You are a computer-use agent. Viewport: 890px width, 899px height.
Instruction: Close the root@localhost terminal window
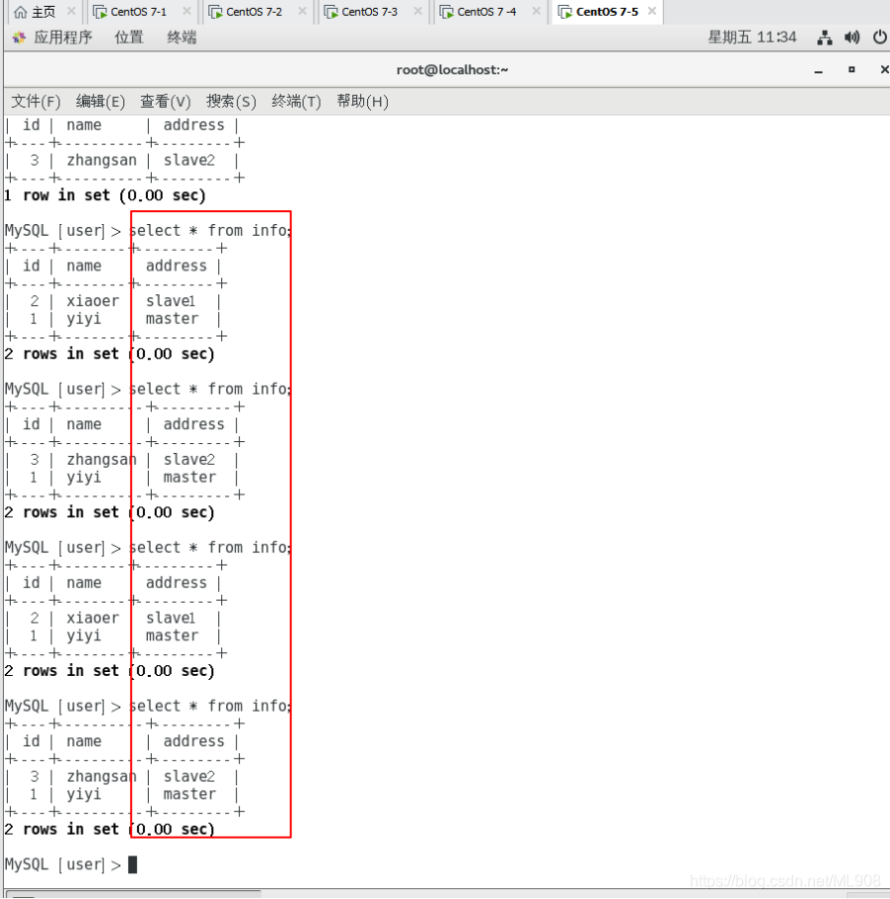[x=884, y=69]
